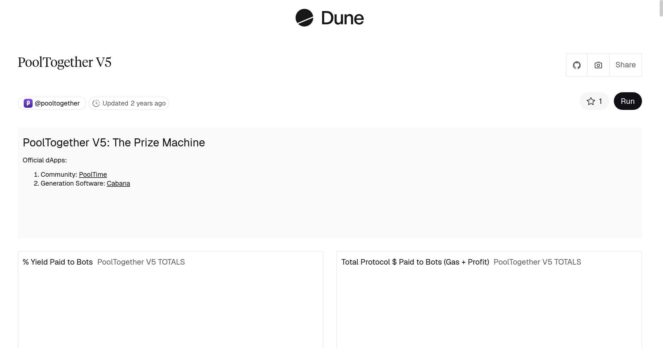This screenshot has width=663, height=348.
Task: Click the 'Updated 2 years ago' label
Action: click(x=134, y=103)
